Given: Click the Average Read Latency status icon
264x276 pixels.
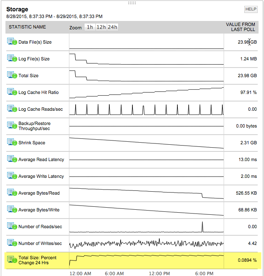Looking at the screenshot, I should pos(12,159).
